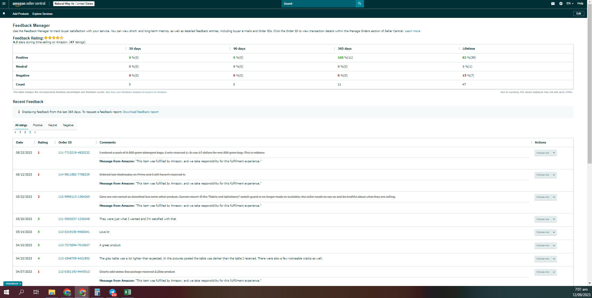This screenshot has height=298, width=592.
Task: Close the FEEDBACK tab with the X
Action: pyautogui.click(x=20, y=284)
